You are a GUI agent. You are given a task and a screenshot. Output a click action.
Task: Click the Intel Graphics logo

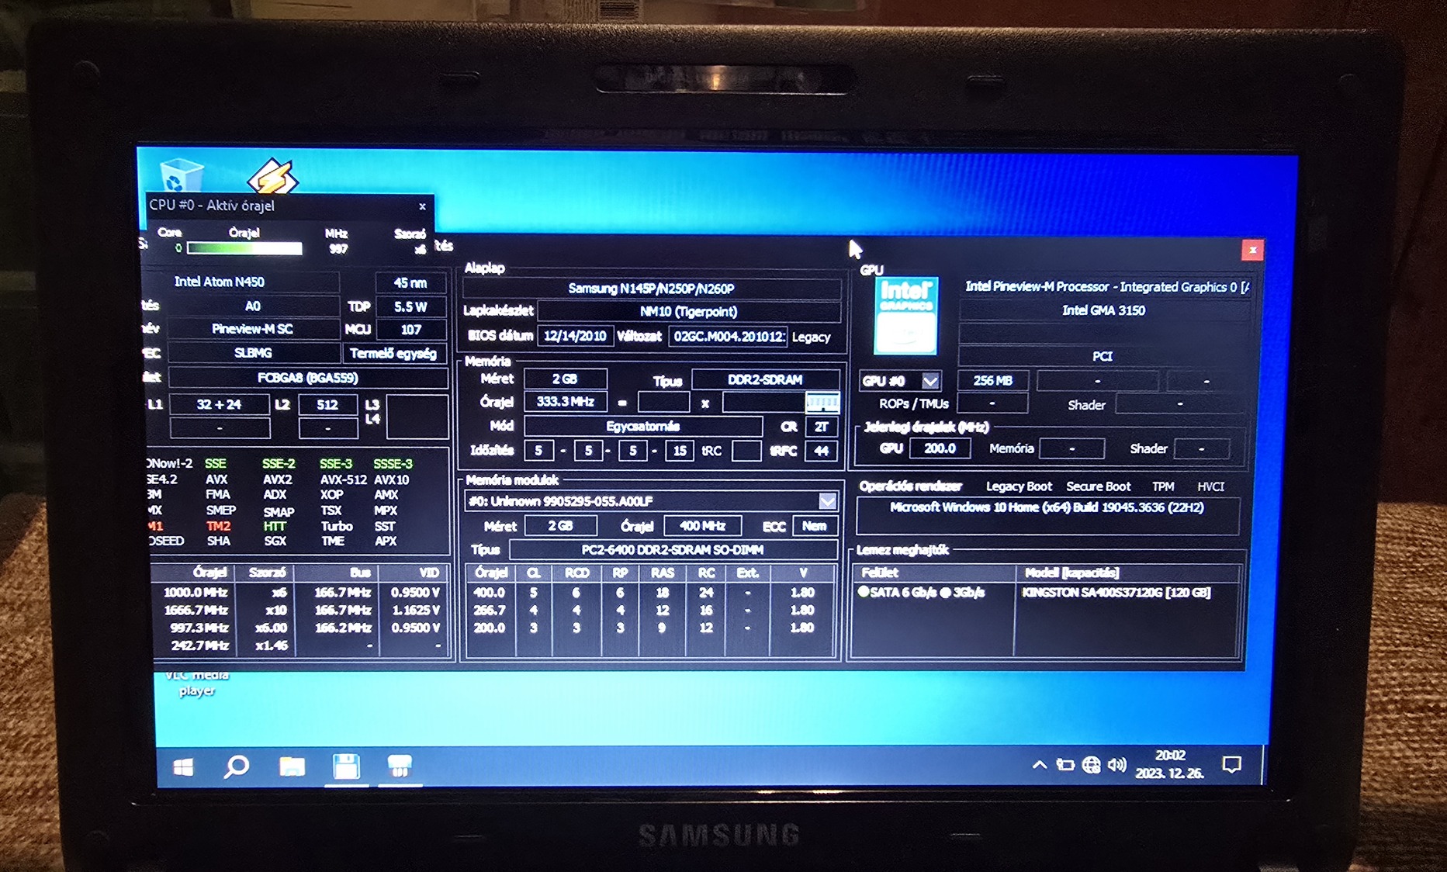[905, 316]
